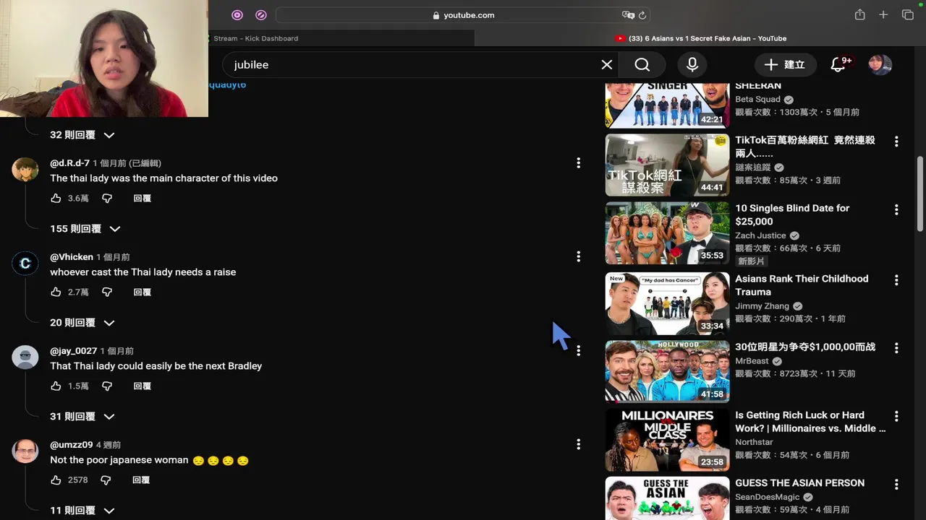Reply to @umzz09's comment
926x520 pixels.
(x=141, y=480)
